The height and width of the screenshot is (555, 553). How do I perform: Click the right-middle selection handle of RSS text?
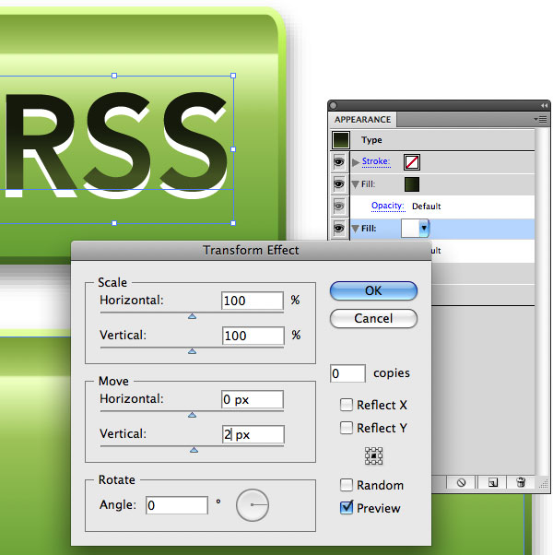233,149
